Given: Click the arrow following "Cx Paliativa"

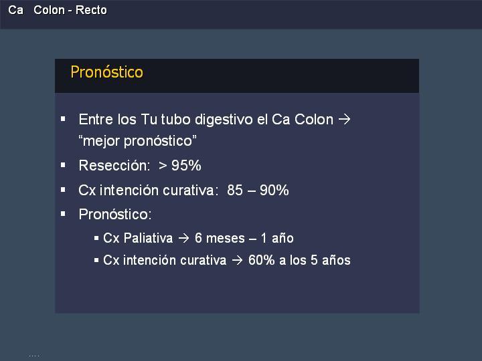Looking at the screenshot, I should (x=184, y=238).
